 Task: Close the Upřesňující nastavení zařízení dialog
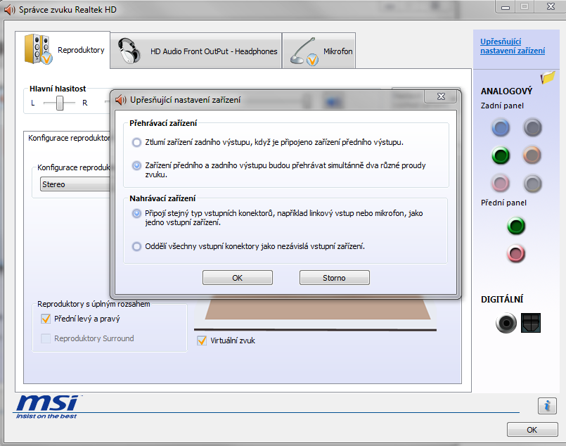(441, 96)
